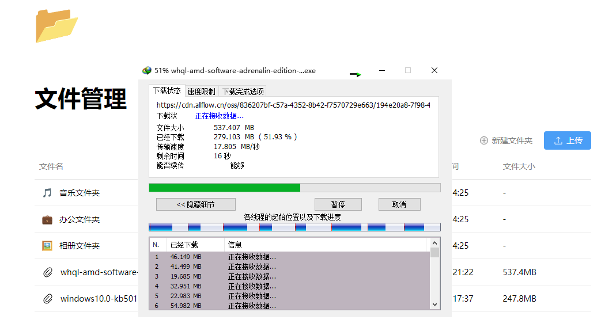Click the 279.103 MB ( 51.93 % ) value
Screen dimensions: 601x331
[x=255, y=137]
